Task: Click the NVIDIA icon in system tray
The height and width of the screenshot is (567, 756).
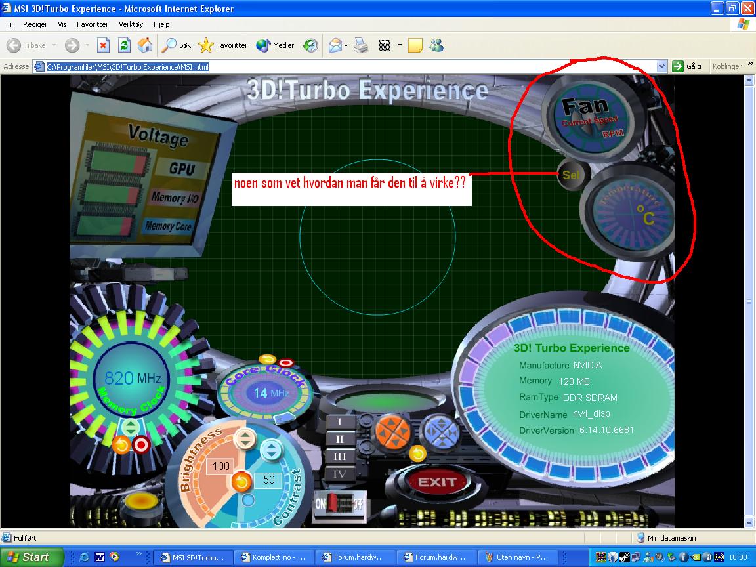Action: tap(695, 557)
